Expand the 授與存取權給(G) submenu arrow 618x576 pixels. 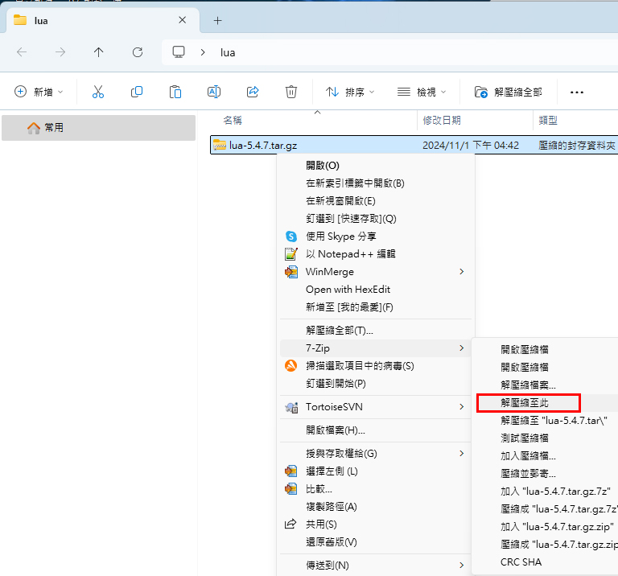tap(462, 454)
